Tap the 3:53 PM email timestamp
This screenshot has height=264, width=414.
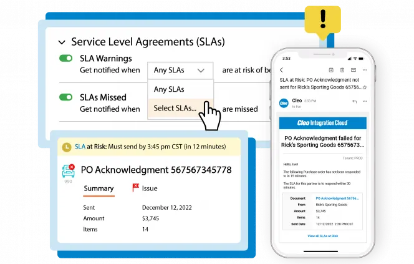coord(310,101)
